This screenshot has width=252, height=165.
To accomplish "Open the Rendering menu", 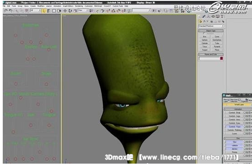I will [x=79, y=6].
